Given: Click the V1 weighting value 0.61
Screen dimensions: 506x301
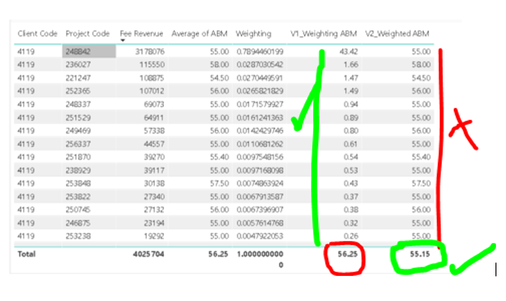Looking at the screenshot, I should [x=351, y=144].
